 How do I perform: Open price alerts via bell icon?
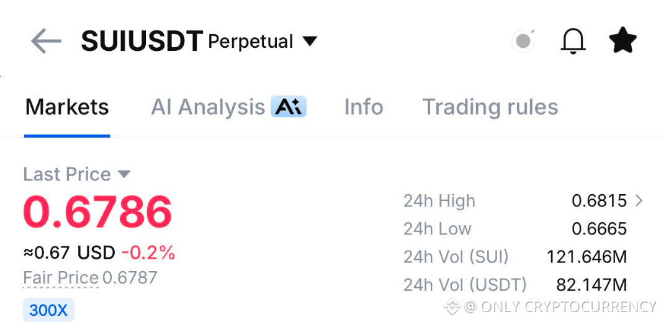pos(573,41)
